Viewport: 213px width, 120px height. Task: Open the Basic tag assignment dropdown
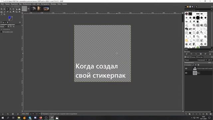[x=211, y=50]
